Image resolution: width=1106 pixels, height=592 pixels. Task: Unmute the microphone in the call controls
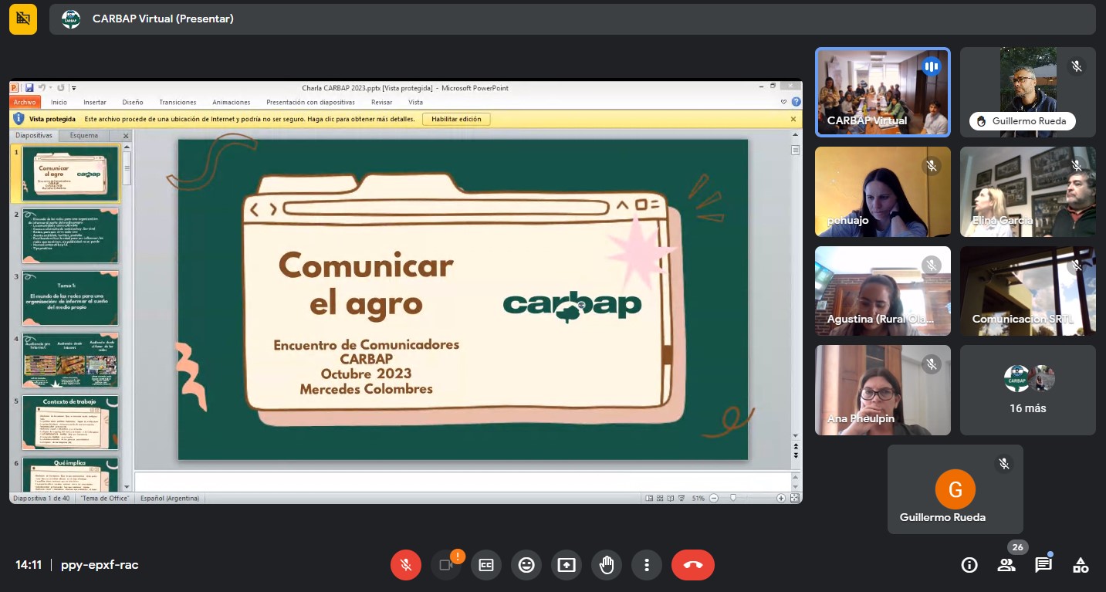point(406,565)
